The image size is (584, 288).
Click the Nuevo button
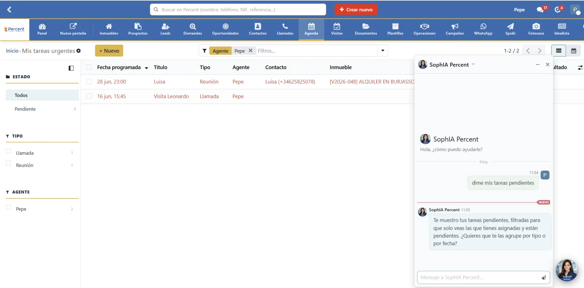pos(109,51)
